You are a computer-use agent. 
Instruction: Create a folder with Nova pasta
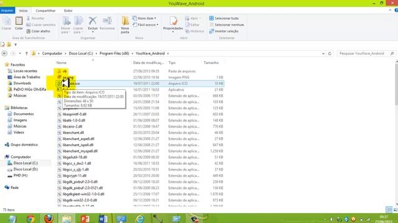(x=125, y=25)
